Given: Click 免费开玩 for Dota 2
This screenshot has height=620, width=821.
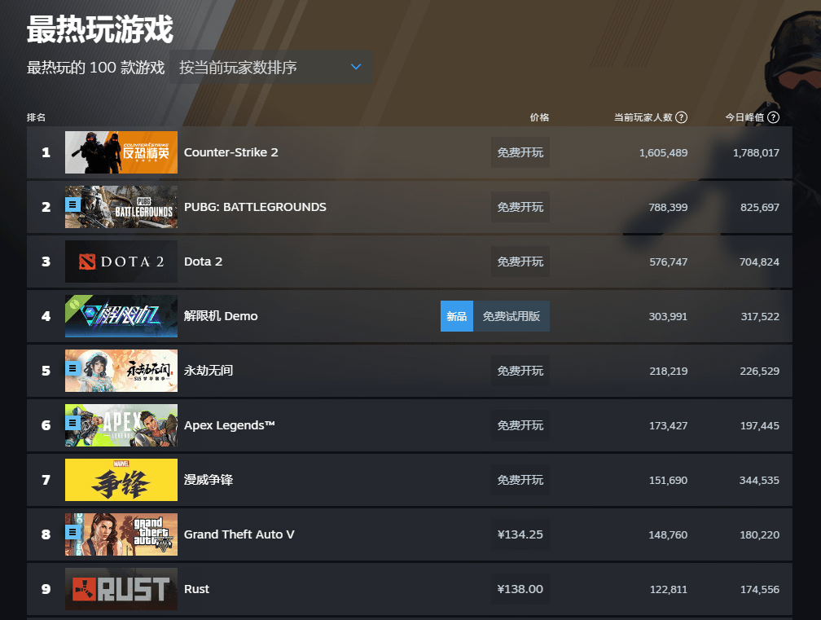Looking at the screenshot, I should pyautogui.click(x=520, y=262).
